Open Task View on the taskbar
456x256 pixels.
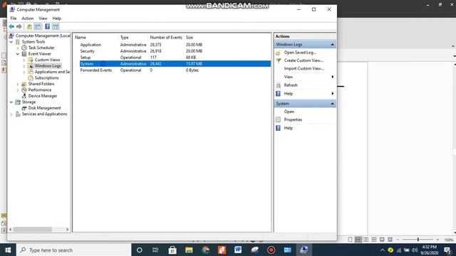155,250
